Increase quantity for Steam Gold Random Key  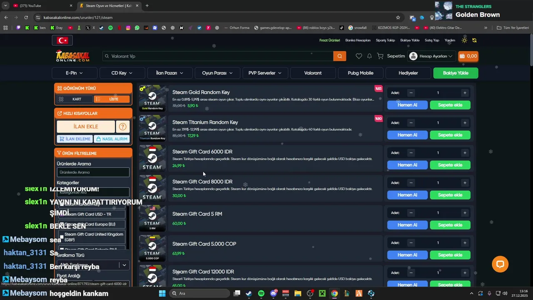(x=465, y=93)
